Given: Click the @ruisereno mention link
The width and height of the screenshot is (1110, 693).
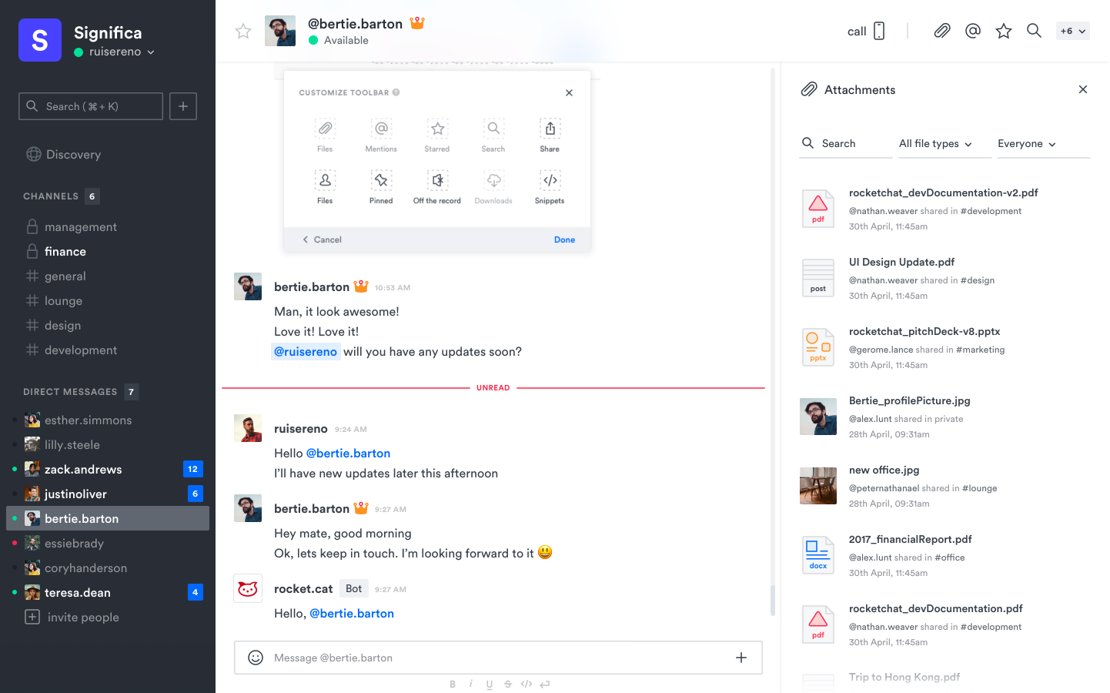Looking at the screenshot, I should coord(306,352).
